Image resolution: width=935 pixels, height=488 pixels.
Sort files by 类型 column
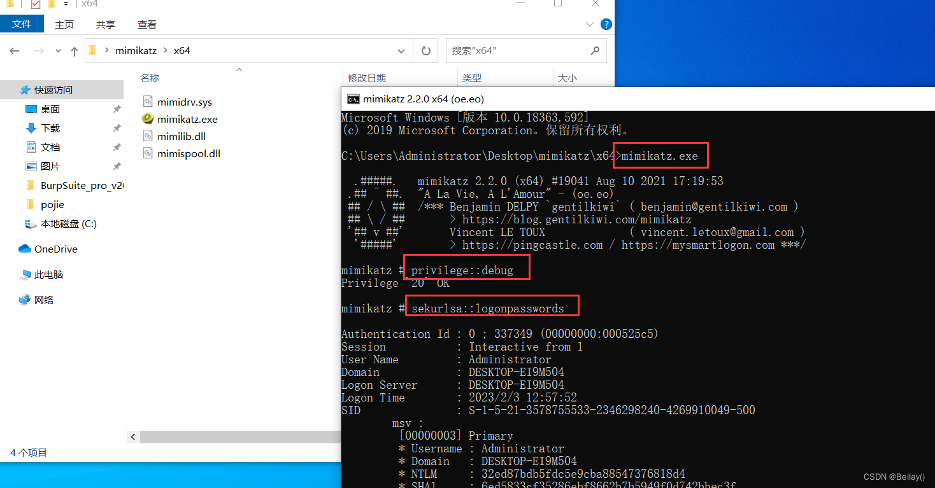[472, 78]
